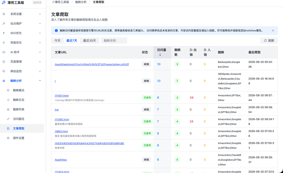
Task: Click 出链 count 24 in the /11385.html row
Action: point(192,121)
